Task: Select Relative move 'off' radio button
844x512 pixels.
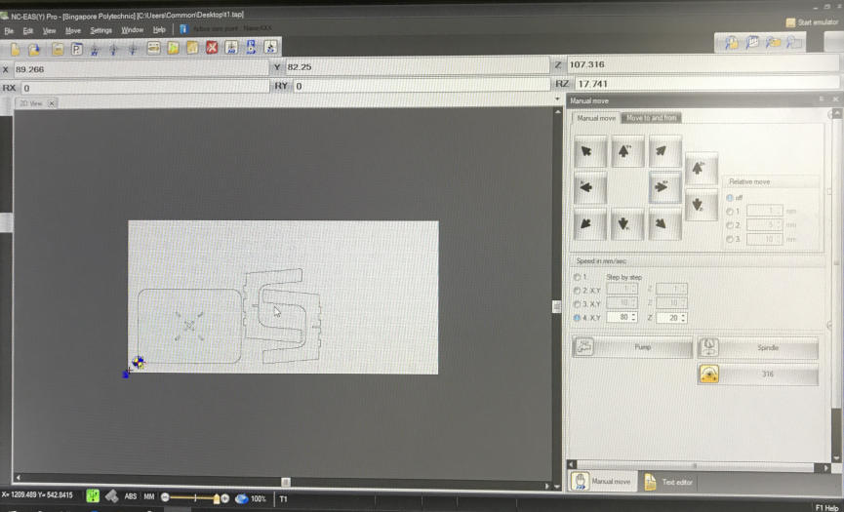Action: click(x=730, y=198)
